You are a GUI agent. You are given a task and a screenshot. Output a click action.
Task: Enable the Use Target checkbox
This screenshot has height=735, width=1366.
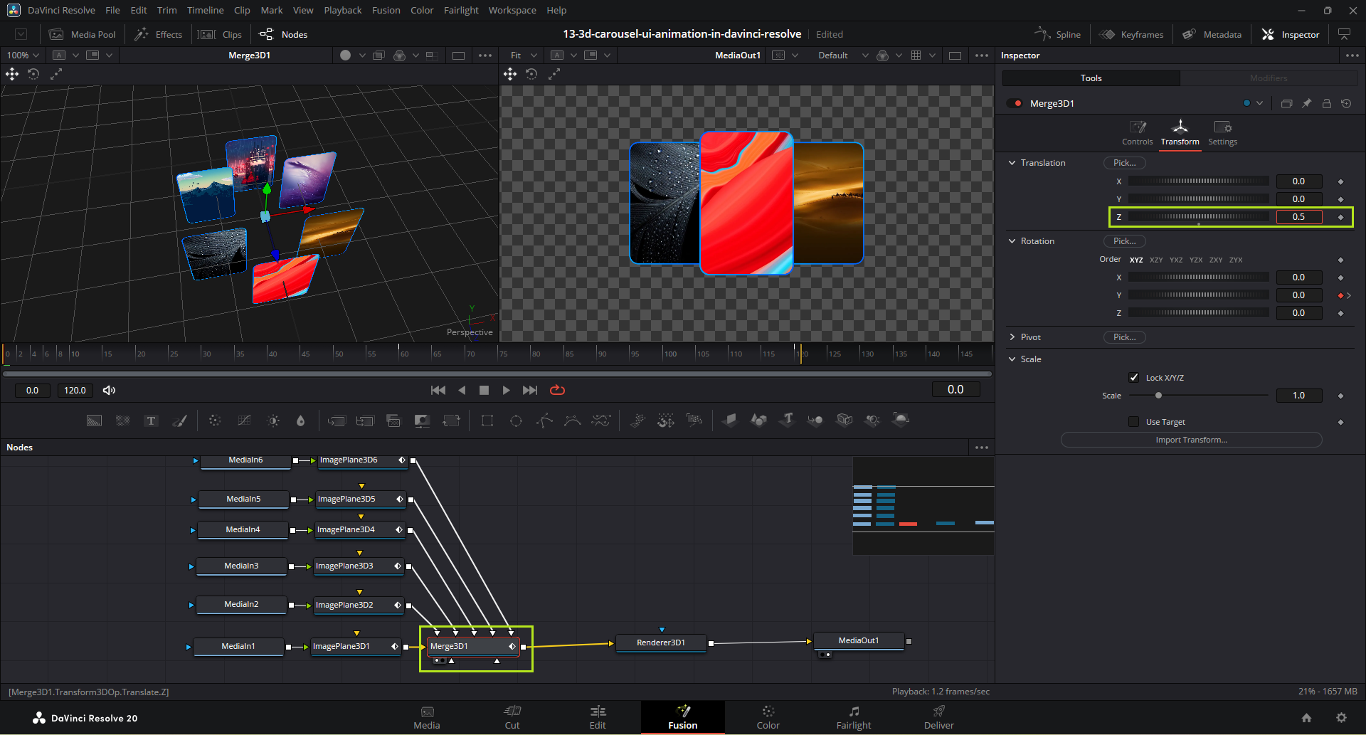1134,422
